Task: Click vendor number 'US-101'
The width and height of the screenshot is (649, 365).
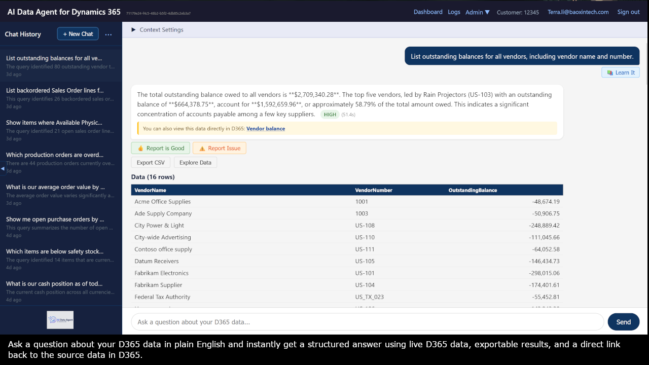Action: pos(365,273)
